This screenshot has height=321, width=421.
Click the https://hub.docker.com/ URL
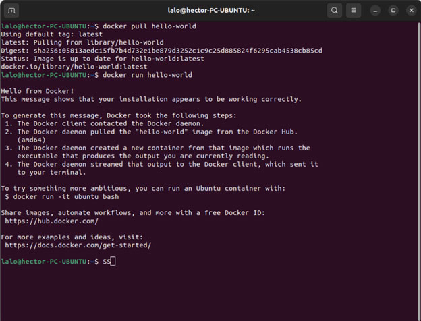(x=51, y=221)
